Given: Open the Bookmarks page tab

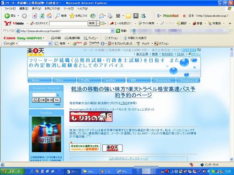Looking at the screenshot, I should (163, 80).
